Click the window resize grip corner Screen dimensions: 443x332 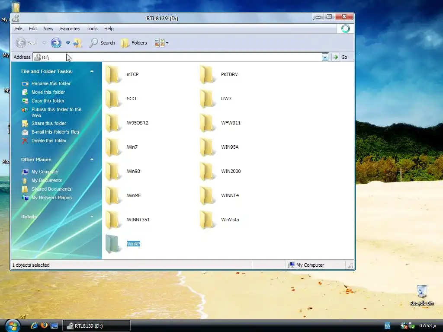coord(350,265)
